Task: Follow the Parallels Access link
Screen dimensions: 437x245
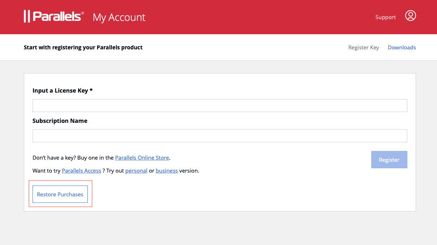Action: pos(81,171)
